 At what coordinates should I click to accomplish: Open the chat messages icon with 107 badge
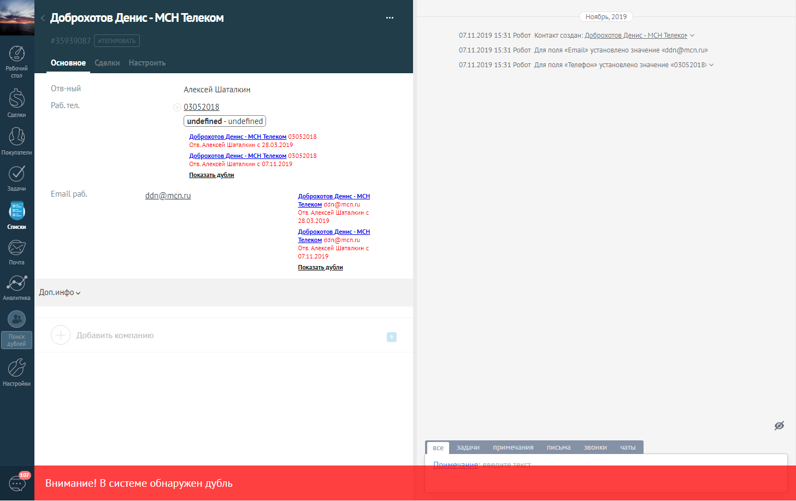pos(17,483)
